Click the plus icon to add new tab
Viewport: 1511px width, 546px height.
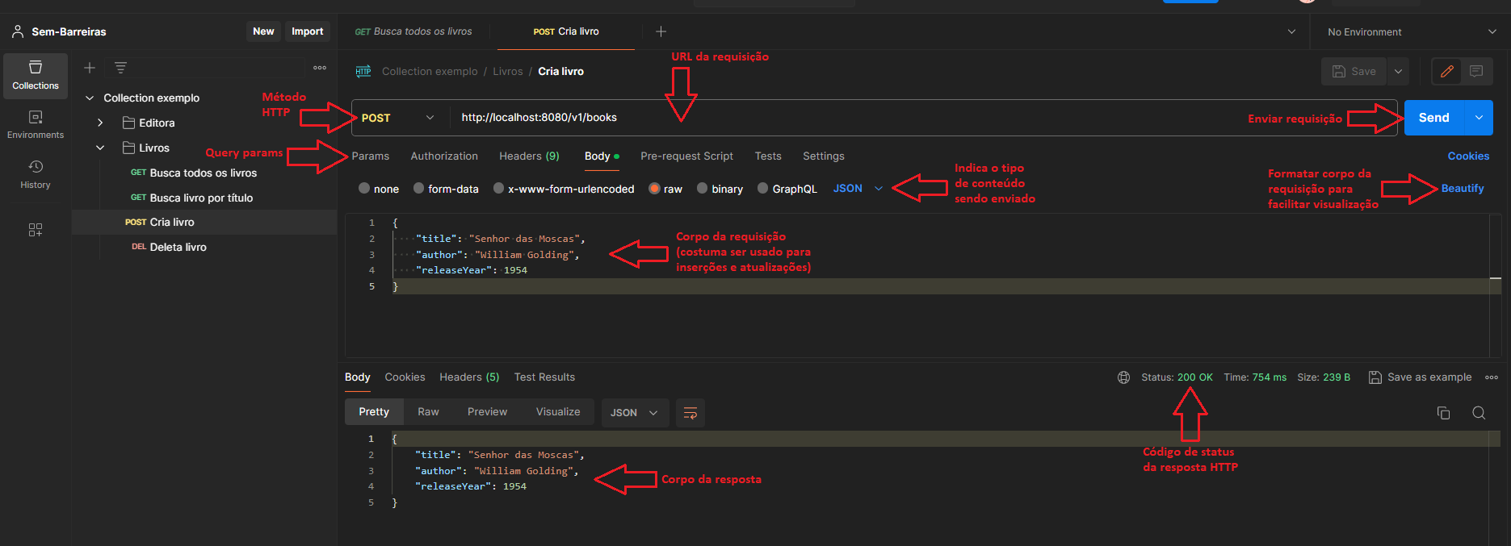pyautogui.click(x=661, y=31)
